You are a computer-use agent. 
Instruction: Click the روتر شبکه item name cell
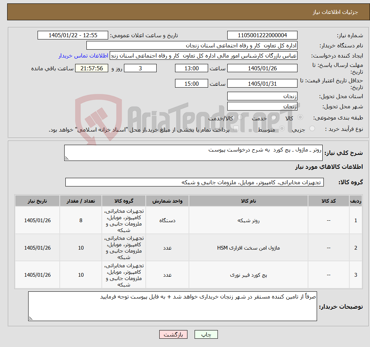tap(248, 220)
